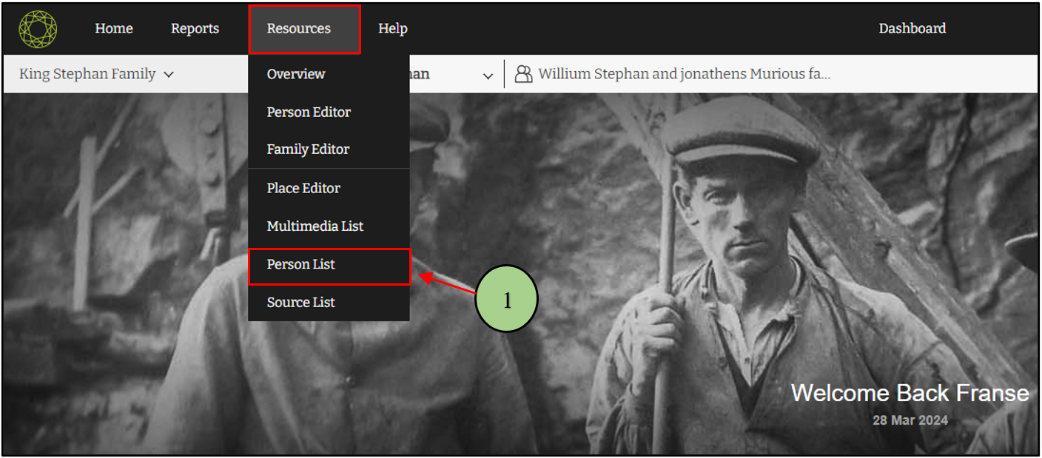Go to the Dashboard
Viewport: 1042px width, 458px height.
pos(912,29)
